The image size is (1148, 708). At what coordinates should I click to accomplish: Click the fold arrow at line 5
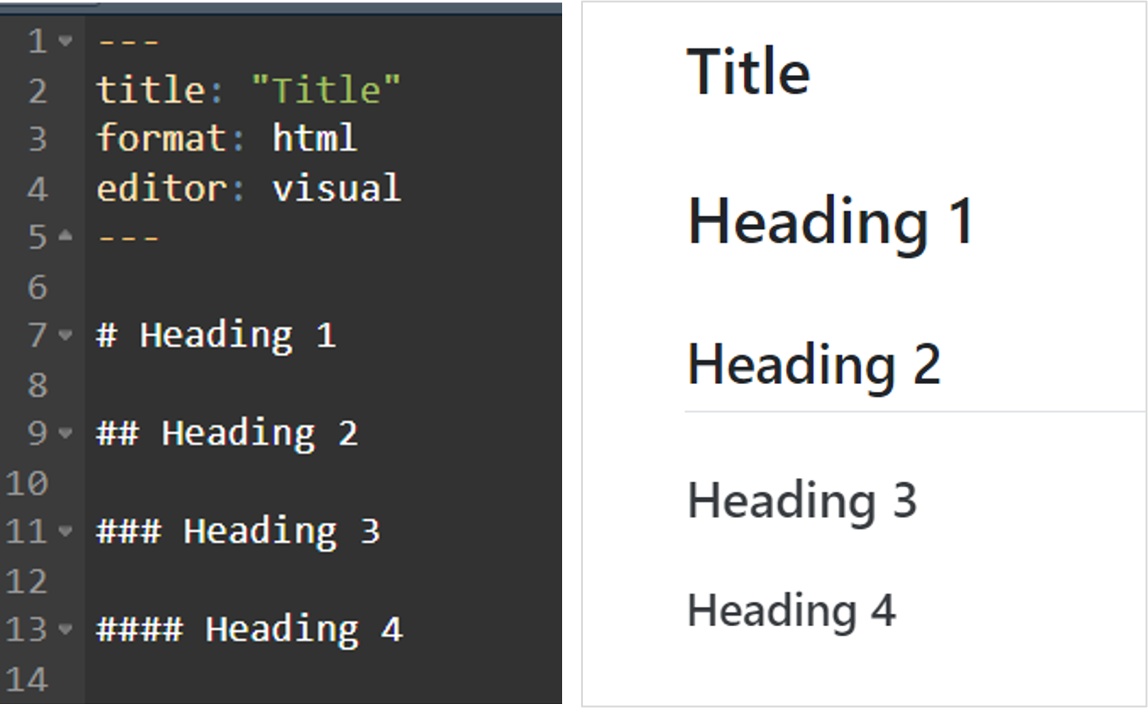[65, 236]
